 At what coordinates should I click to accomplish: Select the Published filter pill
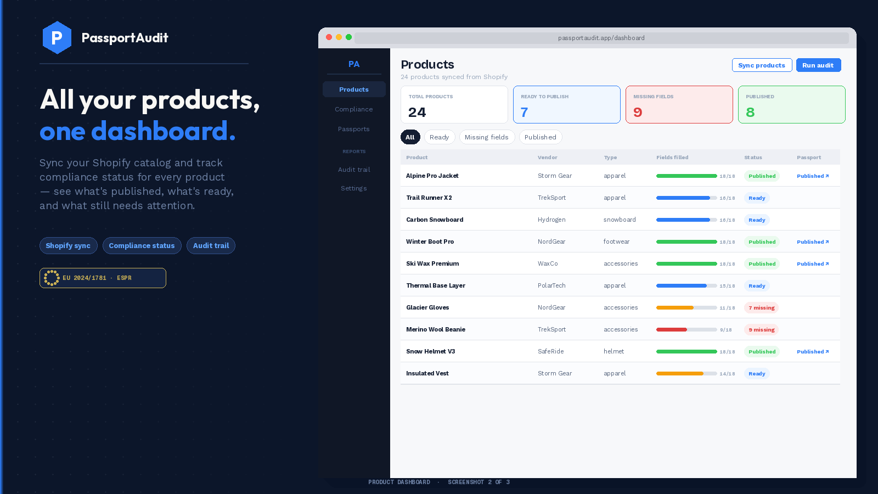541,137
